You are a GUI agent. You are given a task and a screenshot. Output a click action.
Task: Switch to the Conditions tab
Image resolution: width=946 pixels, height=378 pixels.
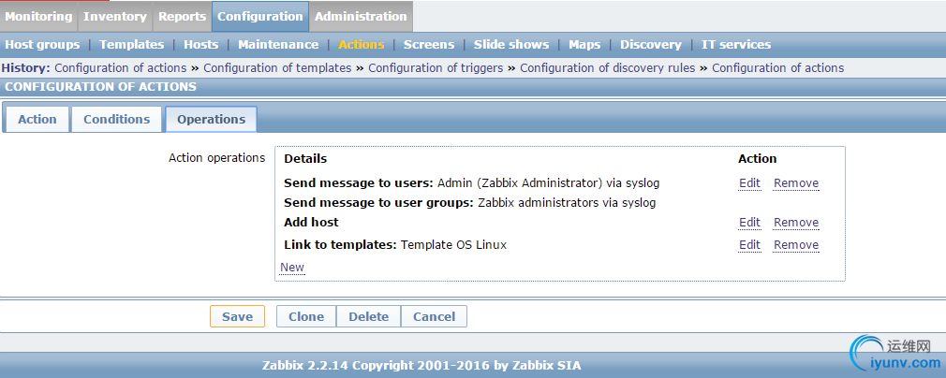pyautogui.click(x=116, y=119)
